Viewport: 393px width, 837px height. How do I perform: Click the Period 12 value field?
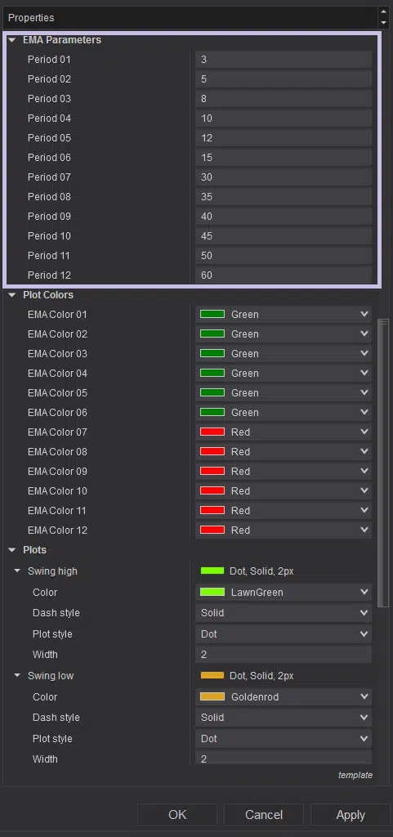[284, 275]
